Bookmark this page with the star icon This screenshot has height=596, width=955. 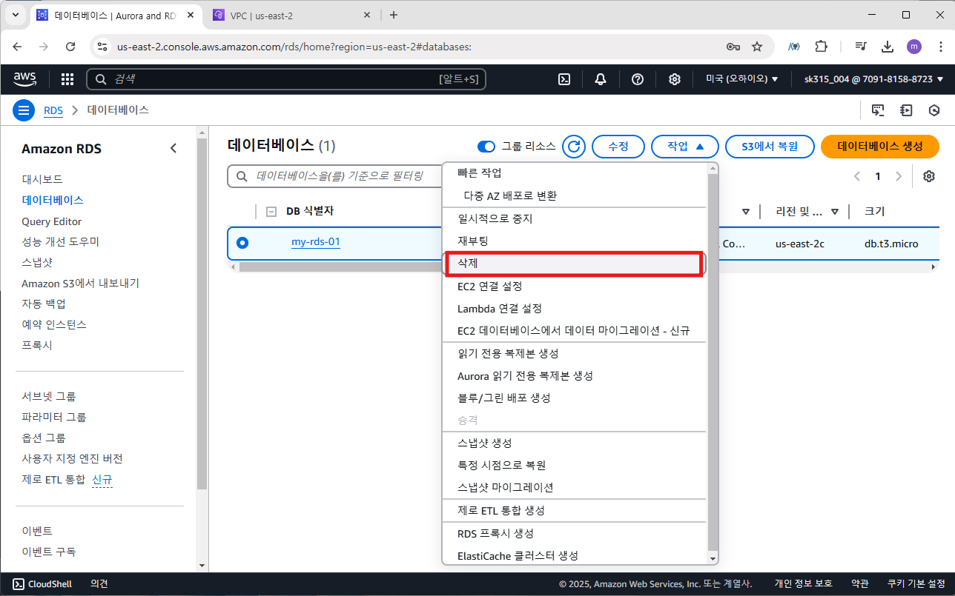[757, 47]
